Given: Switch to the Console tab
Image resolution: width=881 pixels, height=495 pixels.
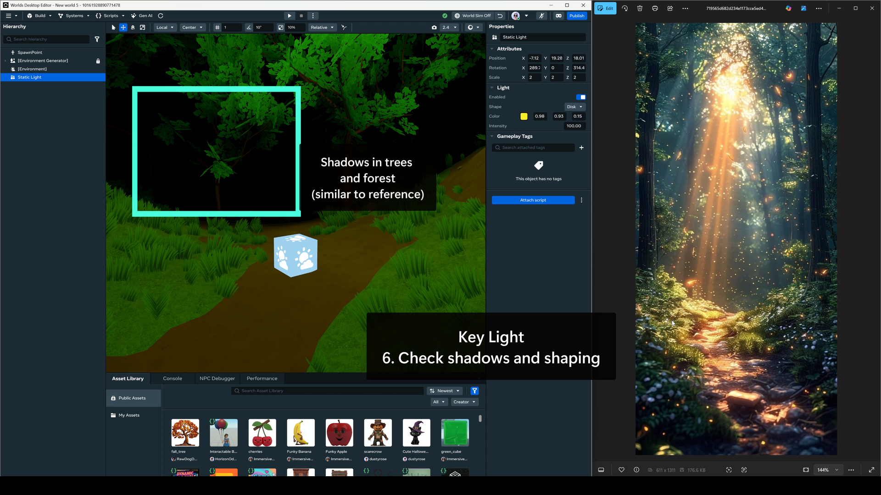Looking at the screenshot, I should [x=173, y=379].
